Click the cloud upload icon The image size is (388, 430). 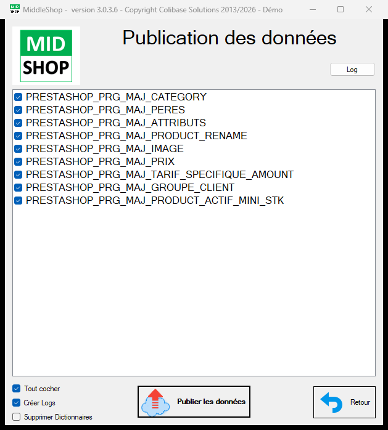(x=155, y=402)
